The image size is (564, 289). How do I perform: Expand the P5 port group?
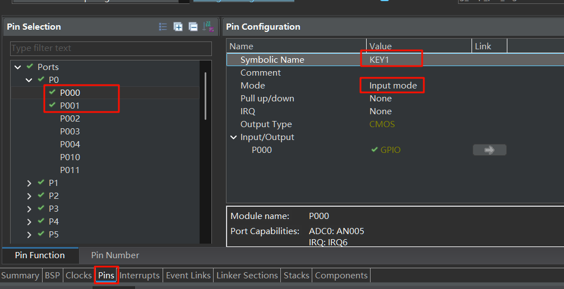point(29,235)
